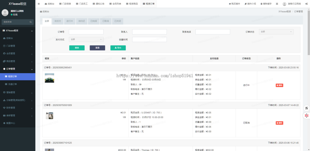Click the 订单号 input field
This screenshot has height=151, width=310.
point(86,32)
